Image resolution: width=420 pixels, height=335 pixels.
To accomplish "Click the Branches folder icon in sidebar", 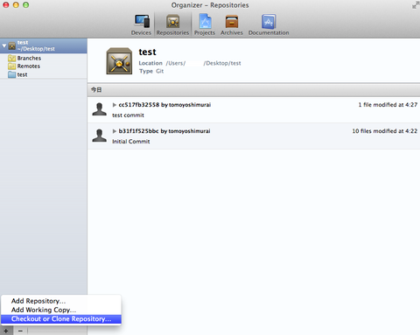I will pyautogui.click(x=12, y=58).
